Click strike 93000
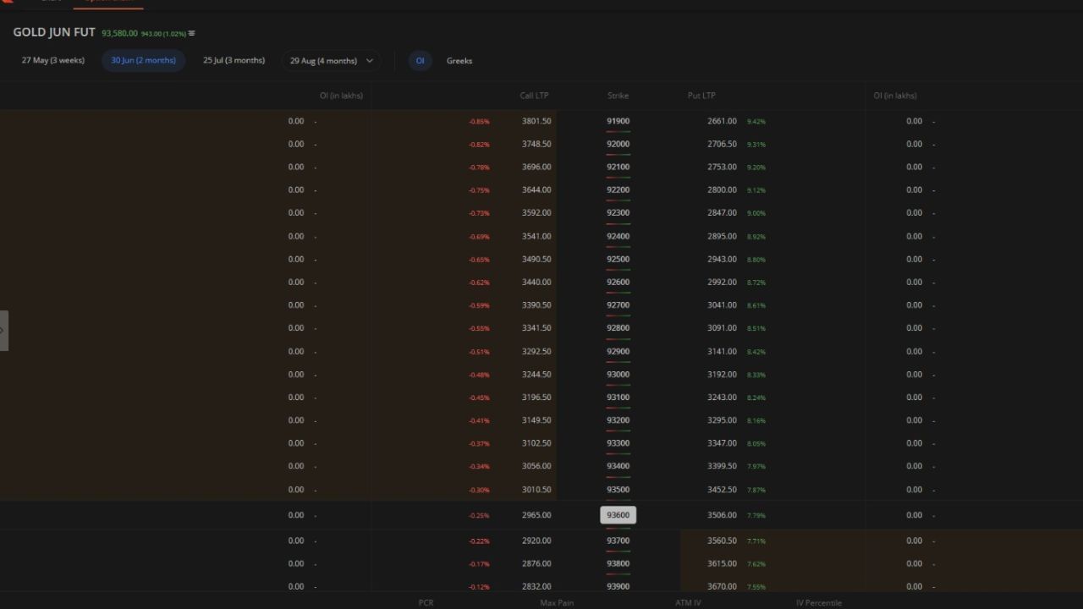 [x=618, y=374]
